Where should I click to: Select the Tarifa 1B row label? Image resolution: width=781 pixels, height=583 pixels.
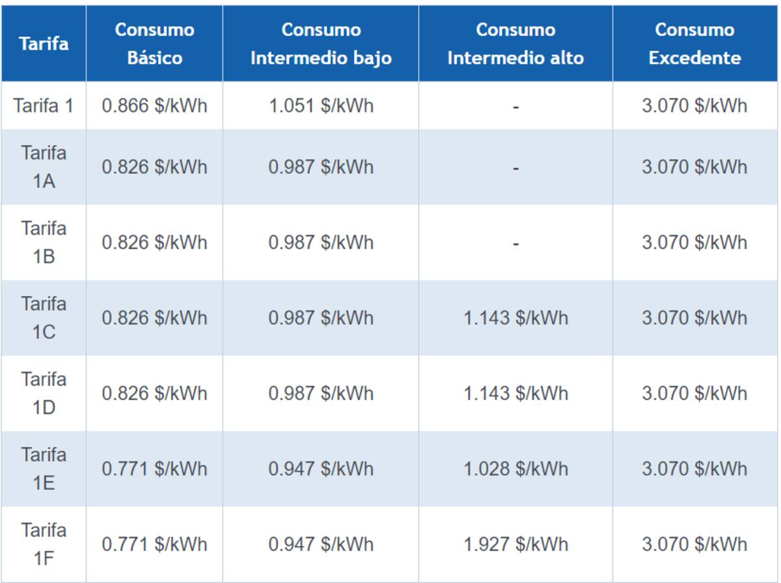pyautogui.click(x=44, y=243)
